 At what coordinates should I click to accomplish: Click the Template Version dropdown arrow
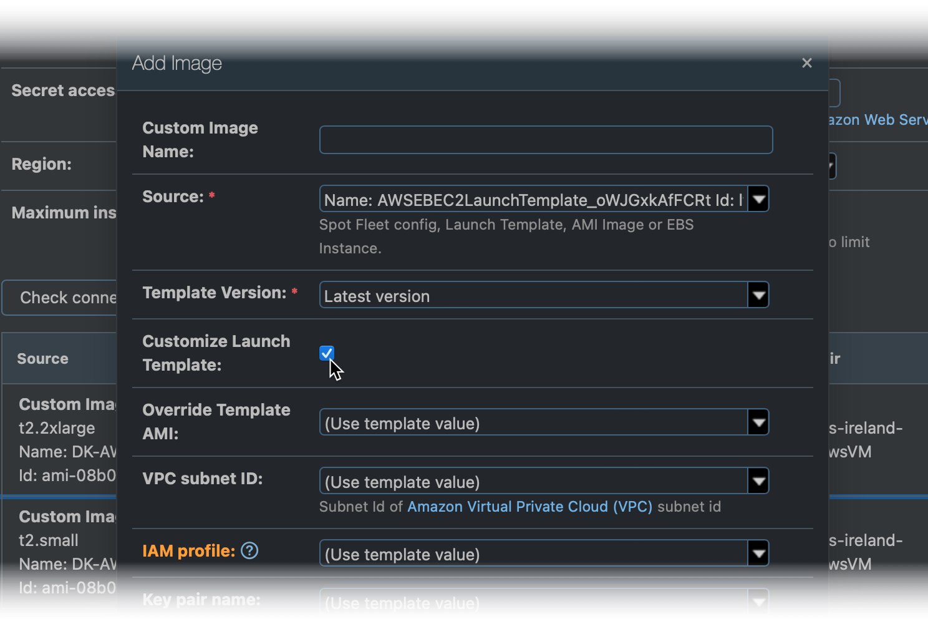758,295
